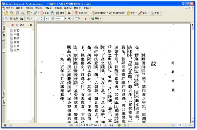Viewport: 197px width, 130px height.
Task: Select the 版权 bookmark
Action: (x=15, y=38)
